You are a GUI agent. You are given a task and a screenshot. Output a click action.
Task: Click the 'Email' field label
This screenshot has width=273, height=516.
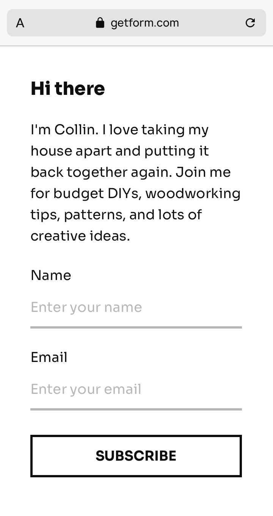[x=49, y=357]
